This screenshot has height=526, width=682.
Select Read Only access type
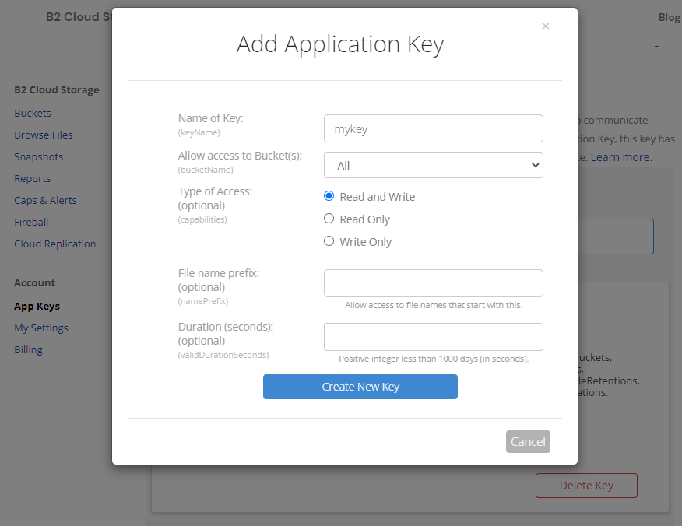point(329,219)
